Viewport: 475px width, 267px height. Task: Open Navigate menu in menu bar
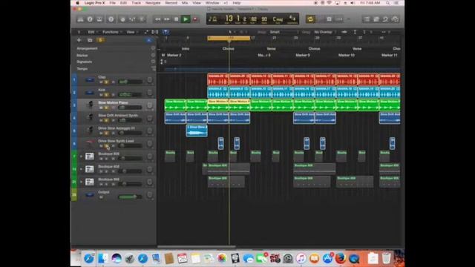coord(153,3)
